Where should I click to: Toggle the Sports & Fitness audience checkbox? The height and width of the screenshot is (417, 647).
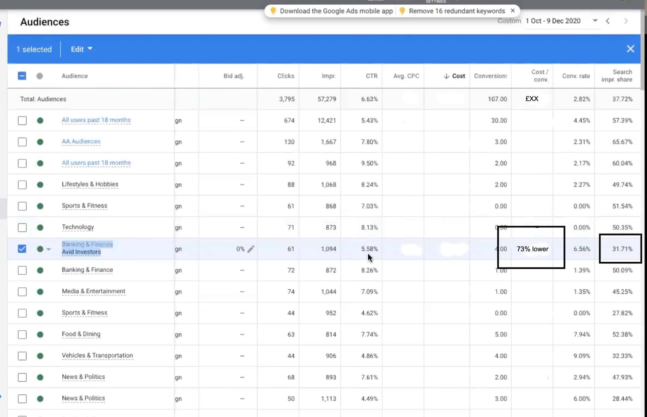pos(22,205)
